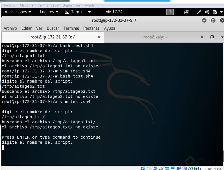Click VirtualBox optical disc status icon
This screenshot has width=224, height=170.
tap(149, 168)
